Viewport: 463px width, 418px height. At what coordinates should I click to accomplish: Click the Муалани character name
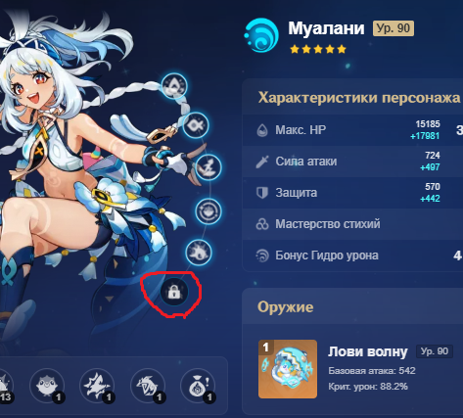coord(326,28)
